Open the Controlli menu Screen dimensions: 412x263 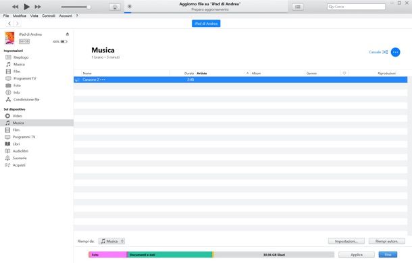[49, 16]
